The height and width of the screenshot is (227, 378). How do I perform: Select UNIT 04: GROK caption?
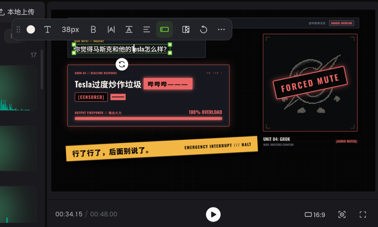[x=276, y=139]
